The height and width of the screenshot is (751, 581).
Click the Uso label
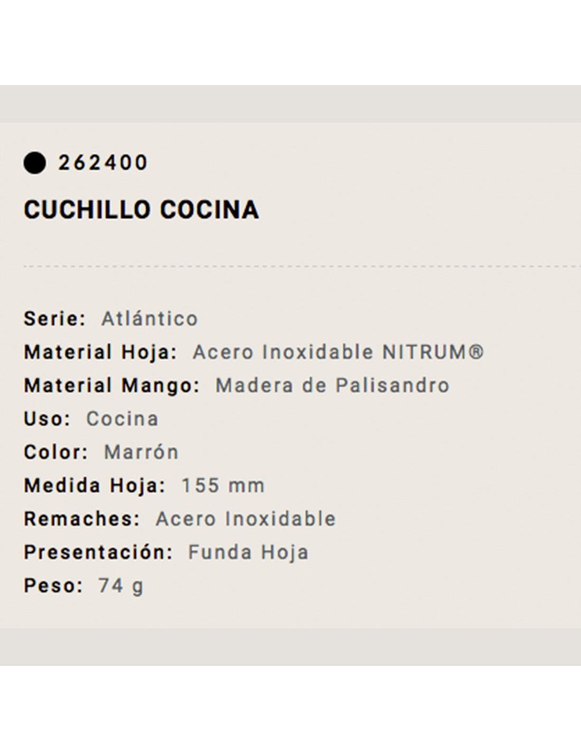[47, 419]
